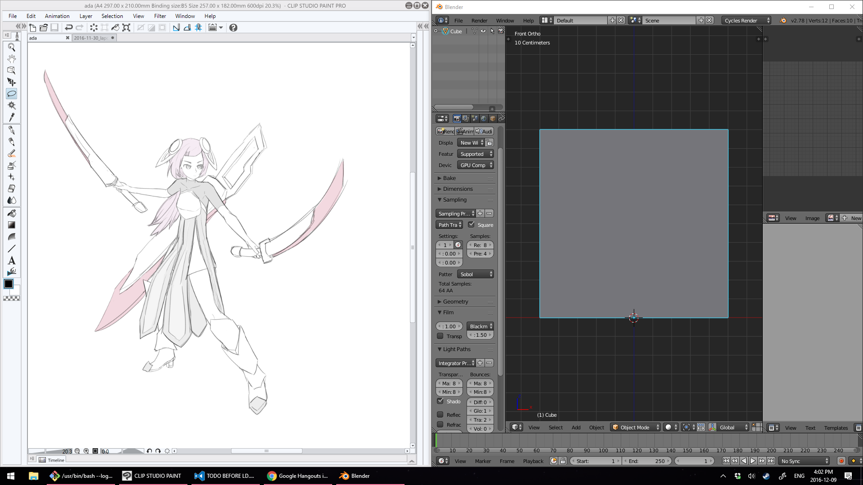The image size is (863, 485).
Task: Toggle Snap to Ruler in Clip Studio toolbar
Action: pos(176,27)
